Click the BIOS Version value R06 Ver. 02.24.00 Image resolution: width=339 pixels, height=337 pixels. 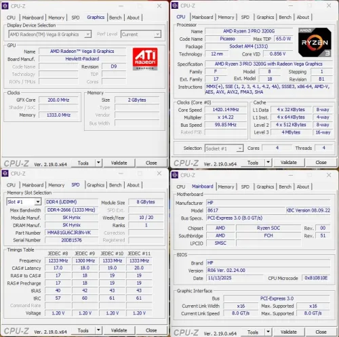tap(268, 271)
